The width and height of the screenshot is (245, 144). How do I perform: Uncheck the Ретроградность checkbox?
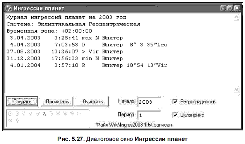point(175,101)
